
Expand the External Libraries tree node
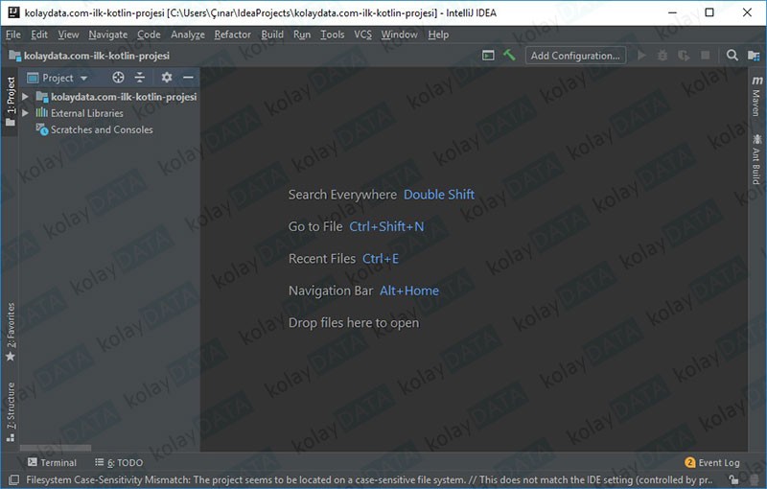pyautogui.click(x=25, y=113)
